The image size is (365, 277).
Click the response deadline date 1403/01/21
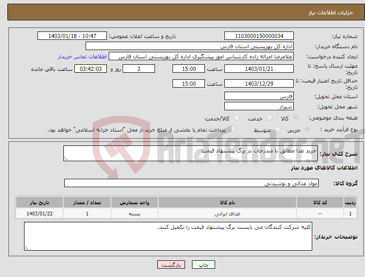[x=259, y=69]
